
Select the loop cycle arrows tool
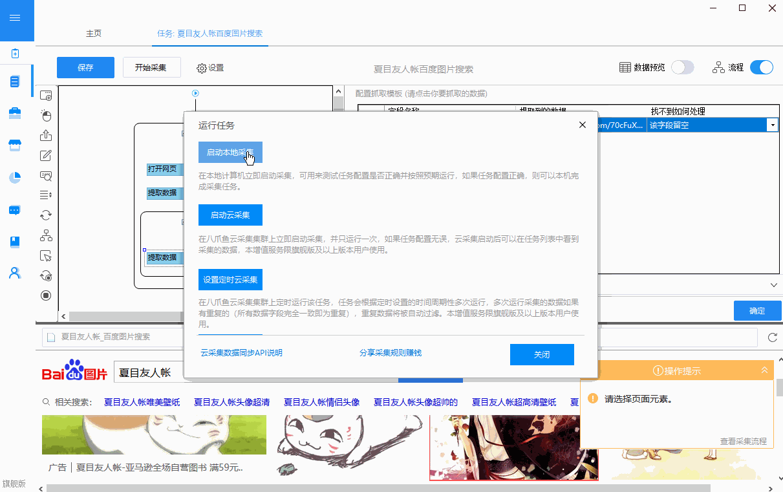pos(46,215)
